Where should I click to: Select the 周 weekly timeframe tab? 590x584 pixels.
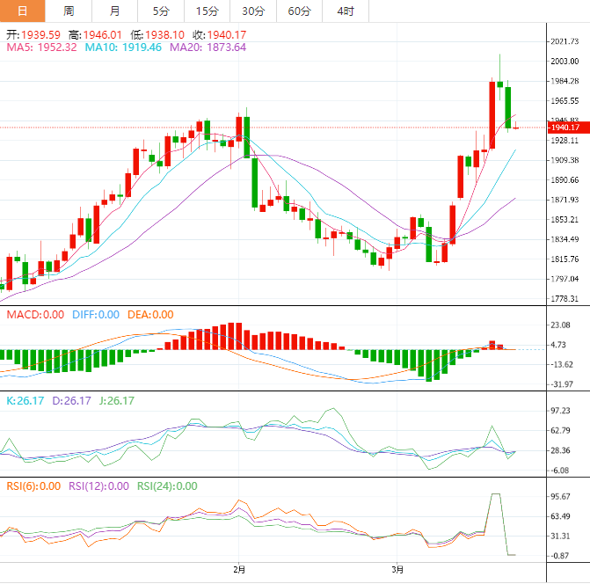69,11
